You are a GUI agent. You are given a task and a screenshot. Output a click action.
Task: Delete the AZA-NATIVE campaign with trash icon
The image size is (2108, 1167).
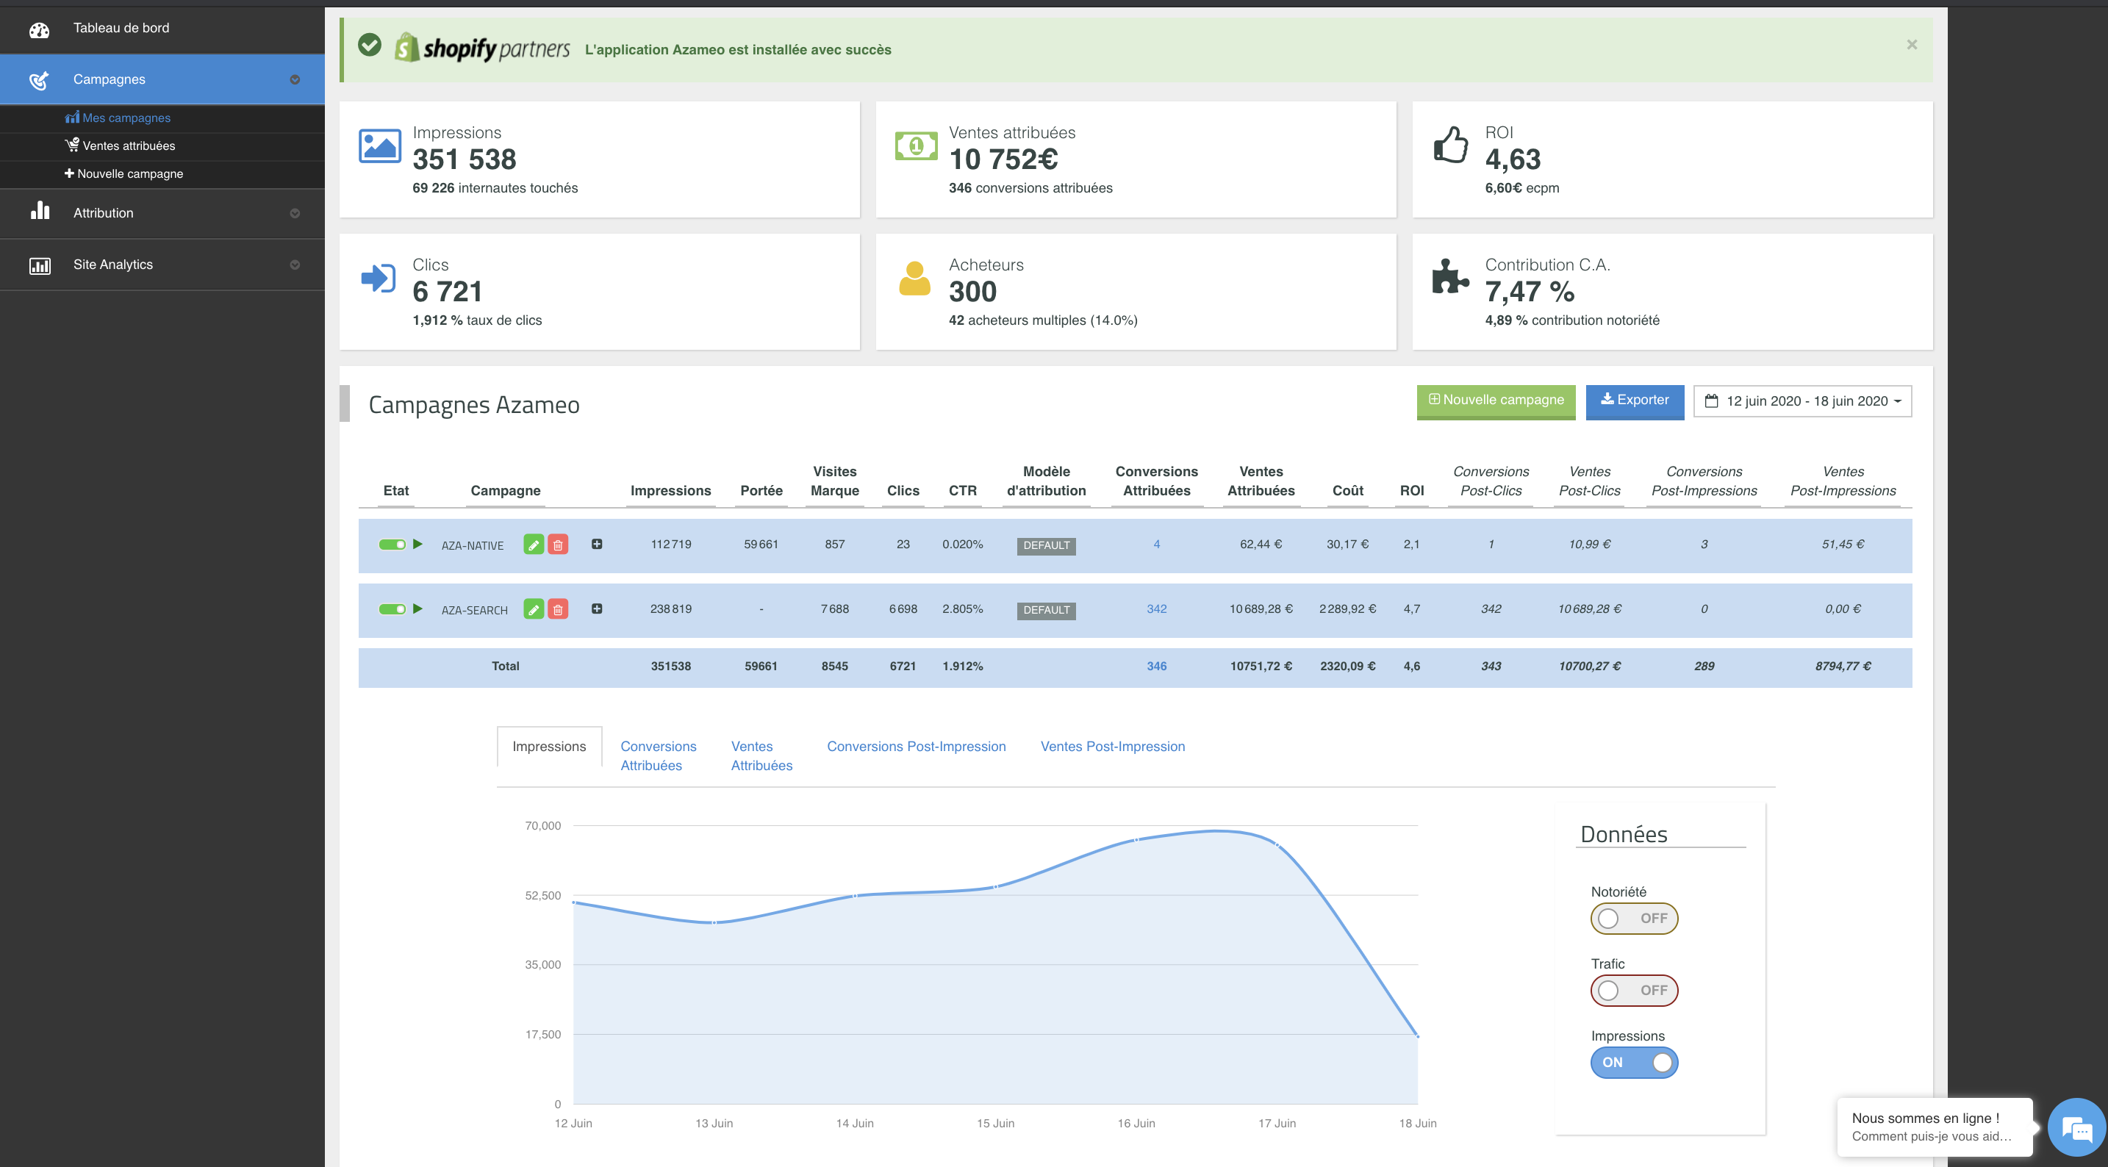pyautogui.click(x=558, y=545)
